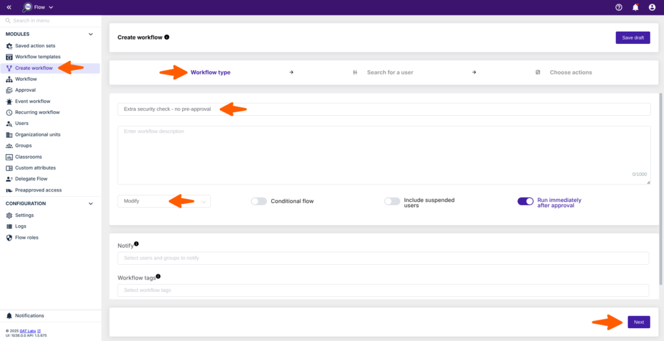Click the Next button
Viewport: 664px width, 341px height.
[x=639, y=322]
